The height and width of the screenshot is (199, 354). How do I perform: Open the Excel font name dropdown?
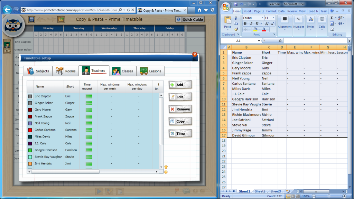[x=262, y=18]
